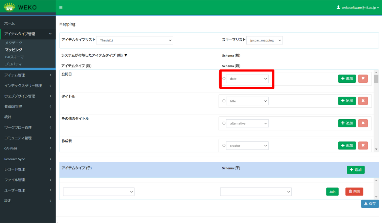Click red X button in 公開日 row
Image resolution: width=382 pixels, height=223 pixels.
coord(363,79)
